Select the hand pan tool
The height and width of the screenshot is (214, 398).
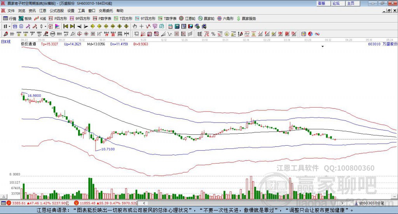(135, 26)
